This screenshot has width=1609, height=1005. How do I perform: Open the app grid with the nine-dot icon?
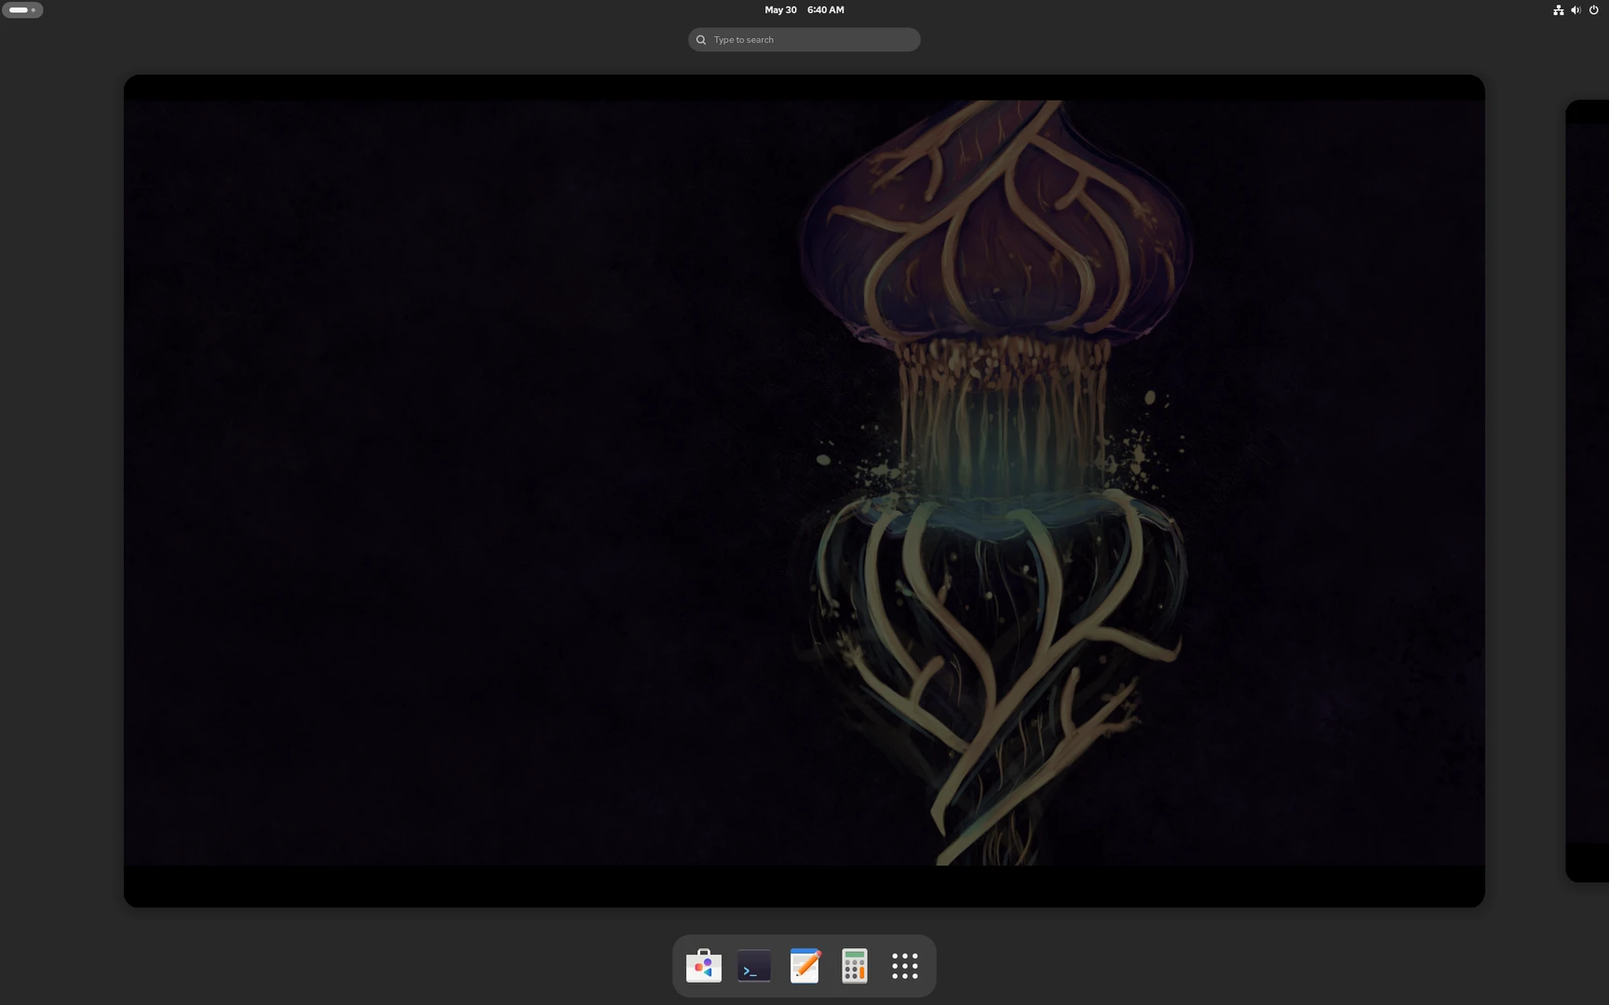click(904, 965)
